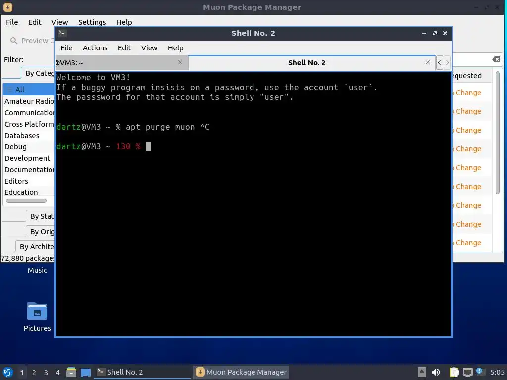Click the 5:05 panel clock
The image size is (507, 380).
497,372
